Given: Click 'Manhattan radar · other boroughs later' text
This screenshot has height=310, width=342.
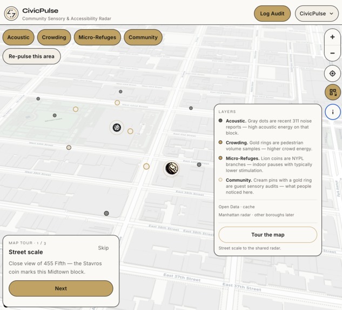Looking at the screenshot, I should pyautogui.click(x=256, y=215).
